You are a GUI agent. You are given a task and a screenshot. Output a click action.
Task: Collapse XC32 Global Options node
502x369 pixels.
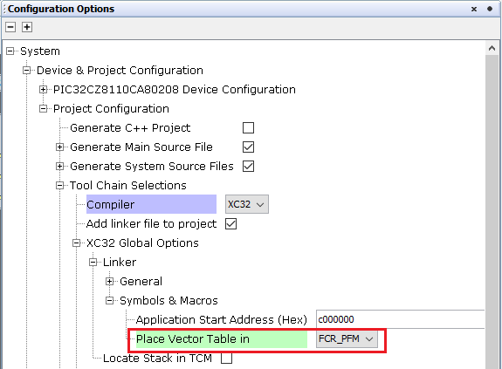(77, 243)
